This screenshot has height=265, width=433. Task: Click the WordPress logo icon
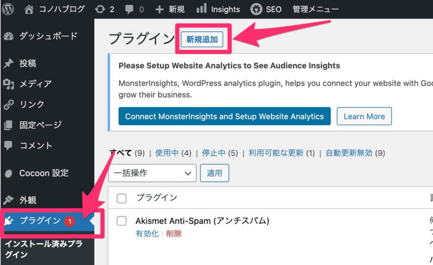8,9
